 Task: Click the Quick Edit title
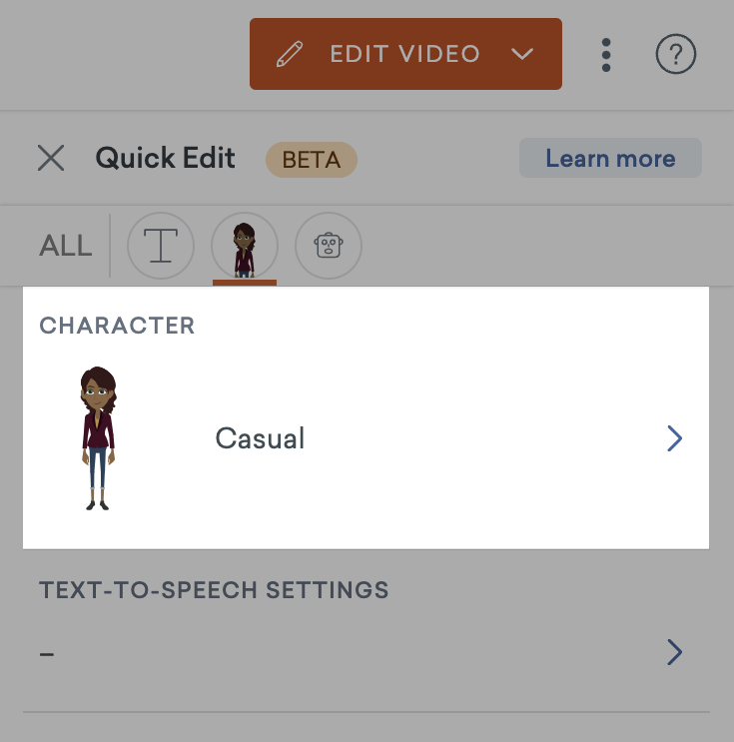[165, 158]
